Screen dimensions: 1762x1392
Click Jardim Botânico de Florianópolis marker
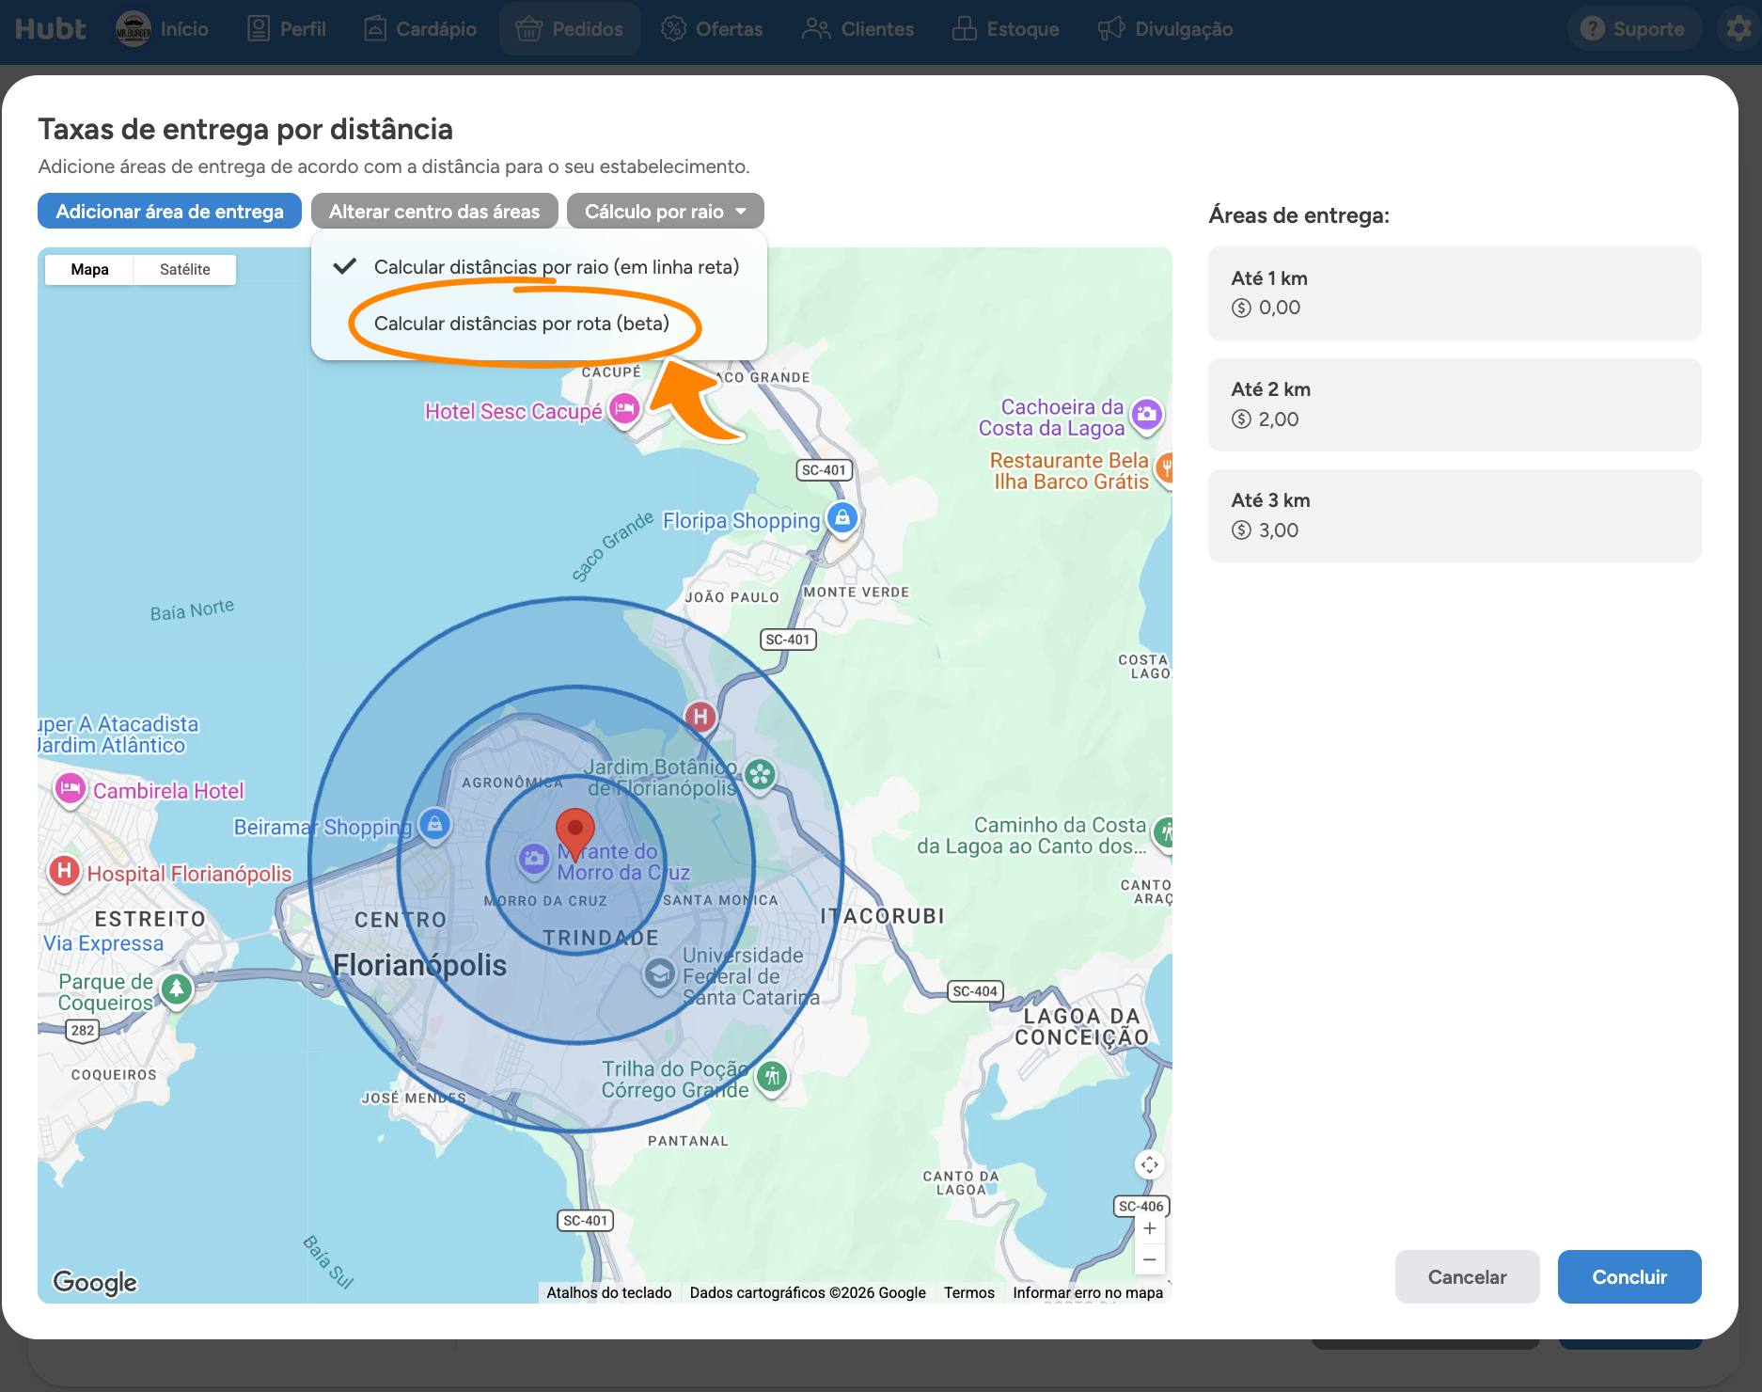tap(760, 775)
